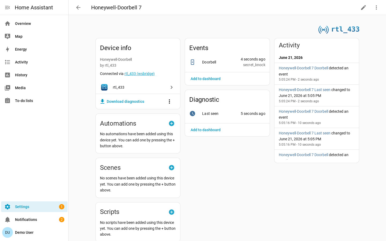Image resolution: width=386 pixels, height=241 pixels.
Task: Click the download diagnostics arrow icon
Action: pyautogui.click(x=102, y=101)
